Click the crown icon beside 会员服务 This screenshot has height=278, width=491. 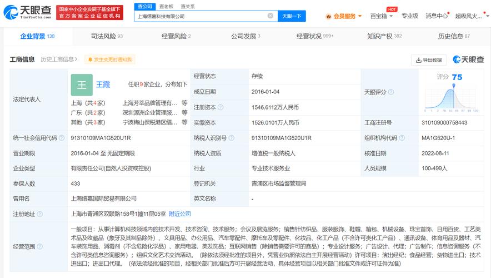pyautogui.click(x=328, y=16)
